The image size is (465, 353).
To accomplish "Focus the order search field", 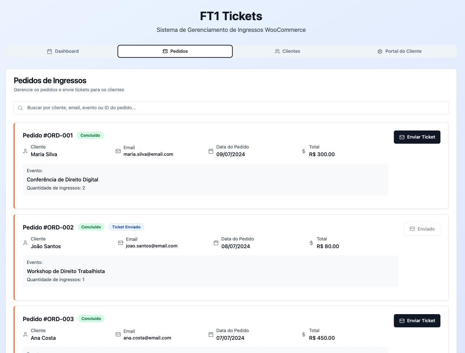I will (x=235, y=108).
